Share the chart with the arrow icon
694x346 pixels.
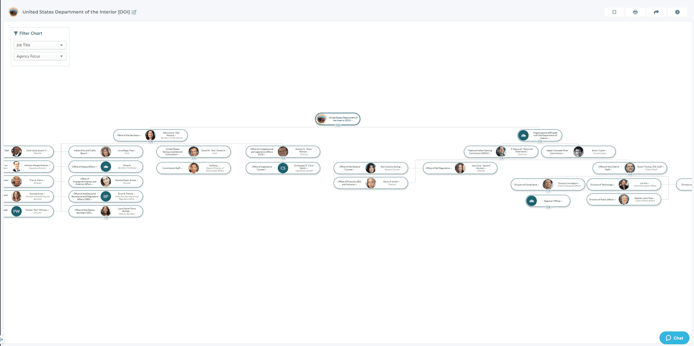click(656, 12)
